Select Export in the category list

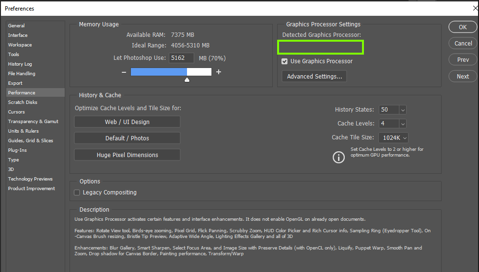pyautogui.click(x=15, y=83)
